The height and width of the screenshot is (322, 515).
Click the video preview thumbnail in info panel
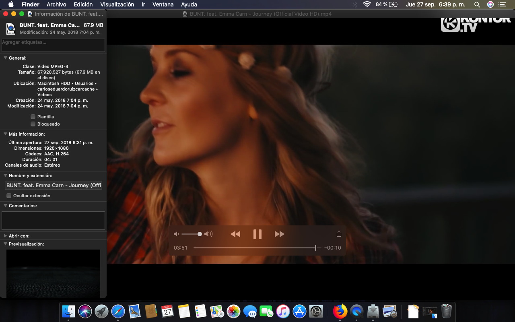pos(53,273)
